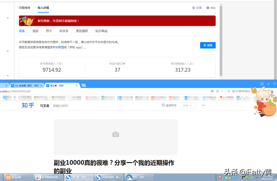This screenshot has width=277, height=181.
Task: Select the 拼多多 platform tab
Action: (64, 31)
